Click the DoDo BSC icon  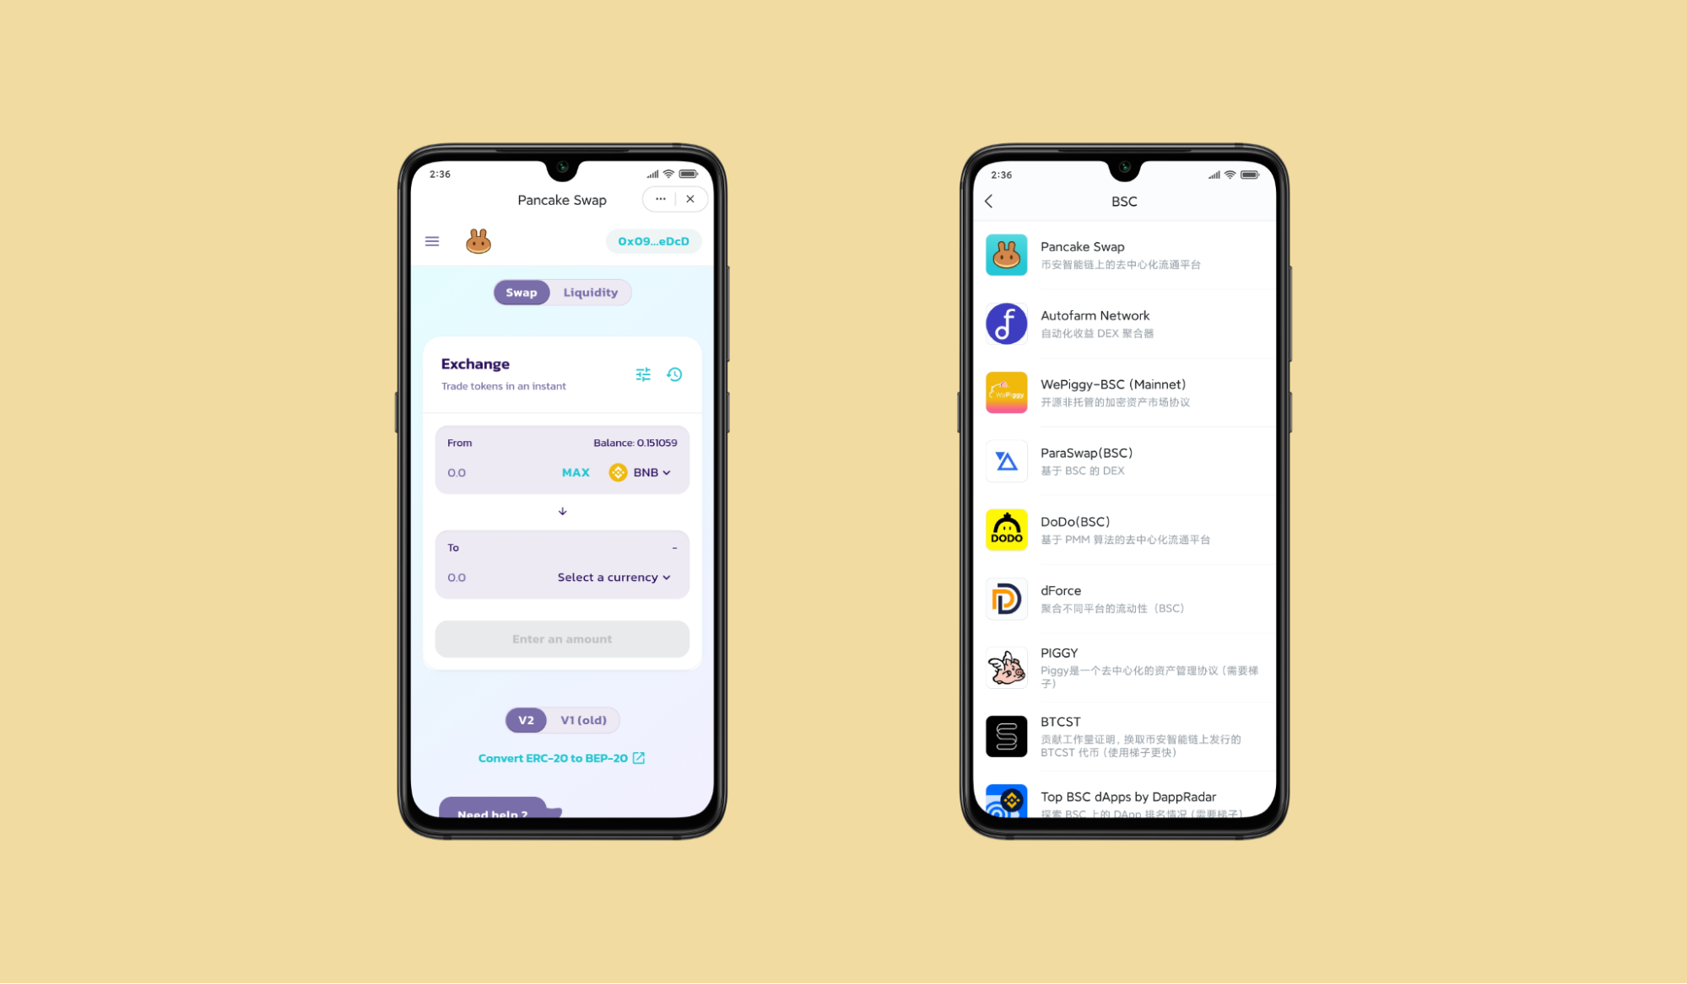pos(1005,529)
